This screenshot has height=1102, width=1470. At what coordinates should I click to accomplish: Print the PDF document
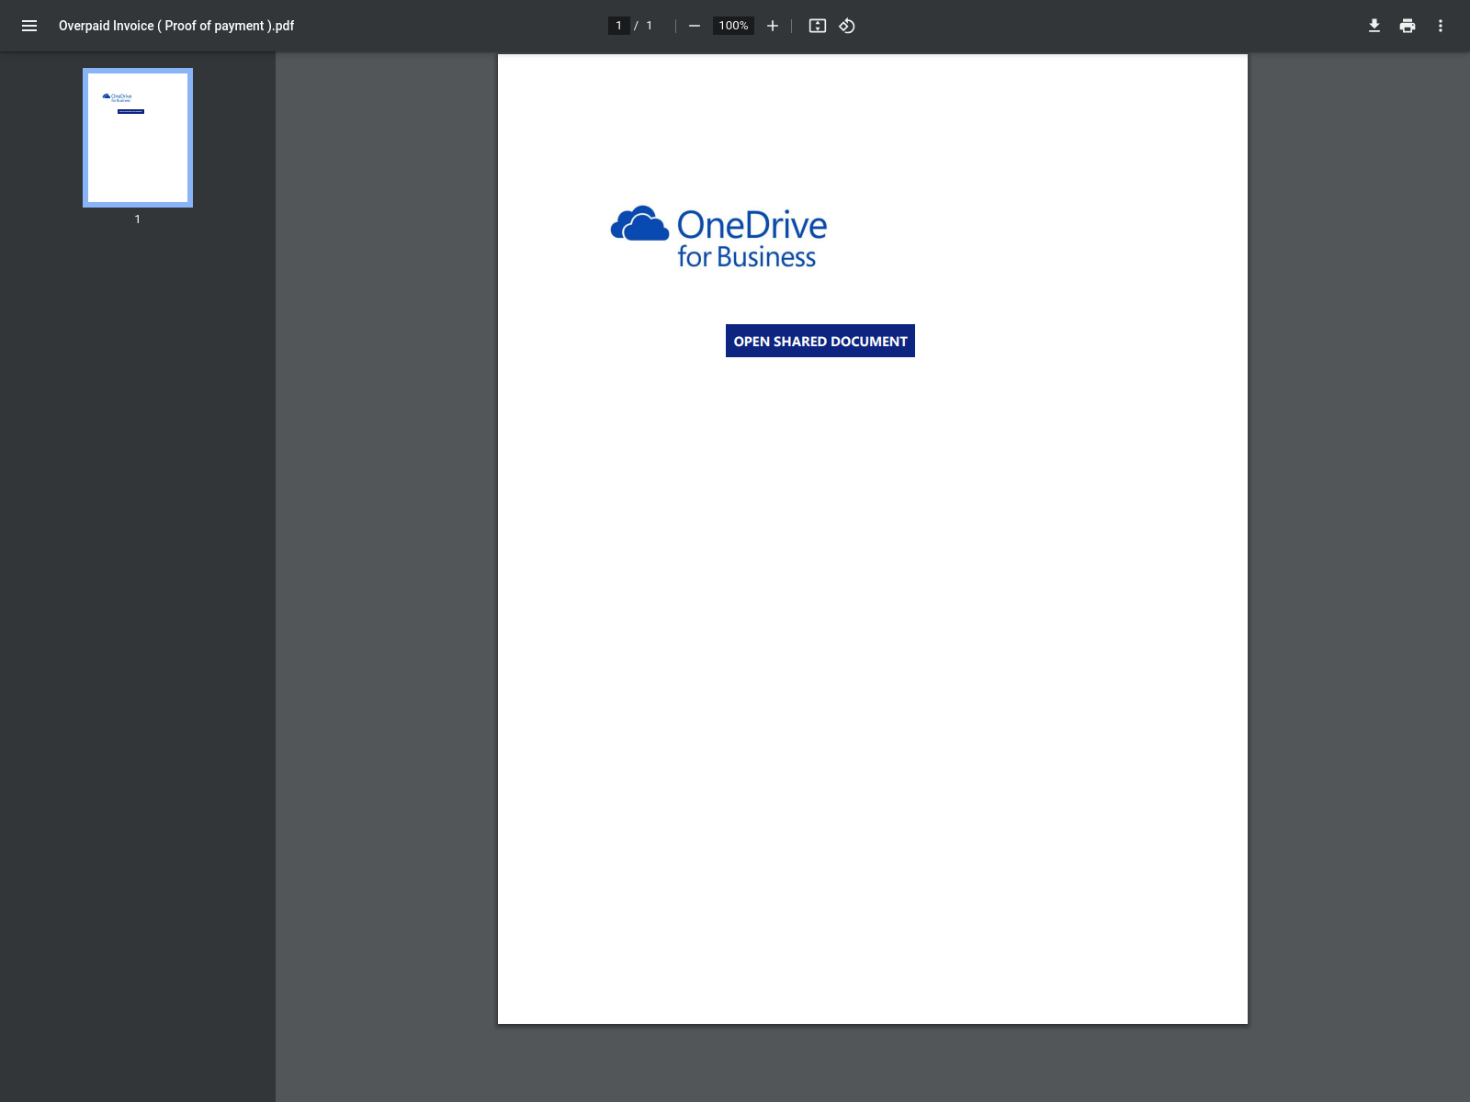click(1408, 26)
